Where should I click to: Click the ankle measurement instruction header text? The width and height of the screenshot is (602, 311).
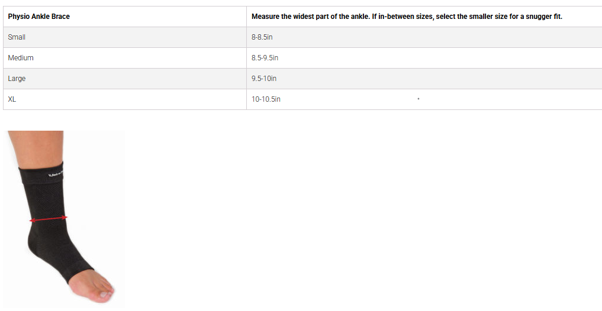(406, 17)
